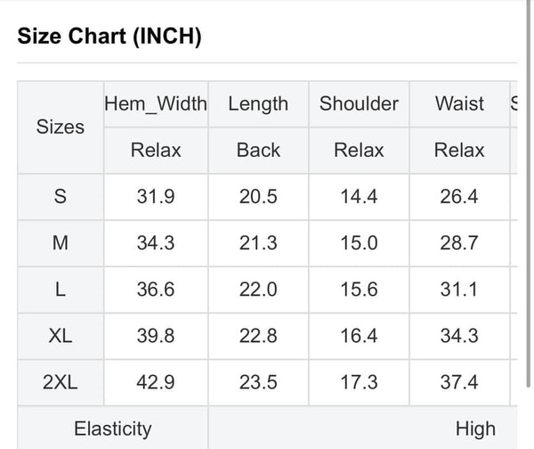Select the XL size row label
Image resolution: width=534 pixels, height=449 pixels.
(x=61, y=336)
